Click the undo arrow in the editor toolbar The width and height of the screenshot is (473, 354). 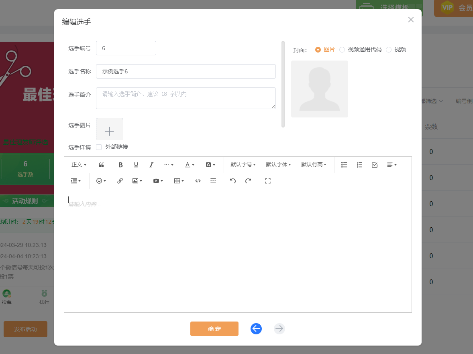233,181
